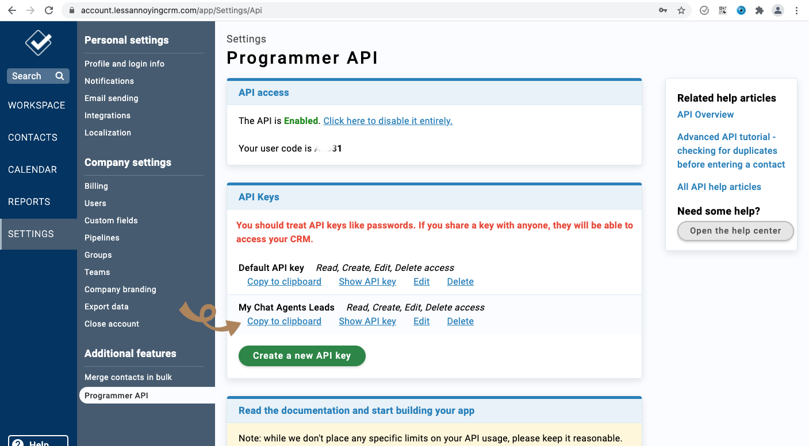Open the extensions puzzle-piece icon
Viewport: 809px width, 446px height.
point(759,10)
